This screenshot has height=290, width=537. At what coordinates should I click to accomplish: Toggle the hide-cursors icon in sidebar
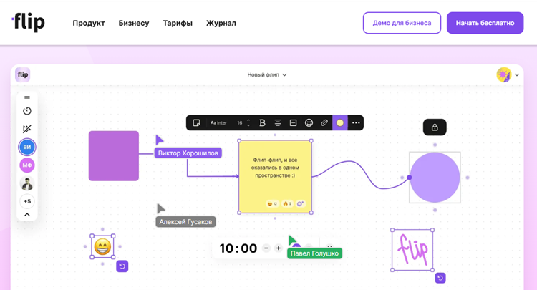(27, 129)
